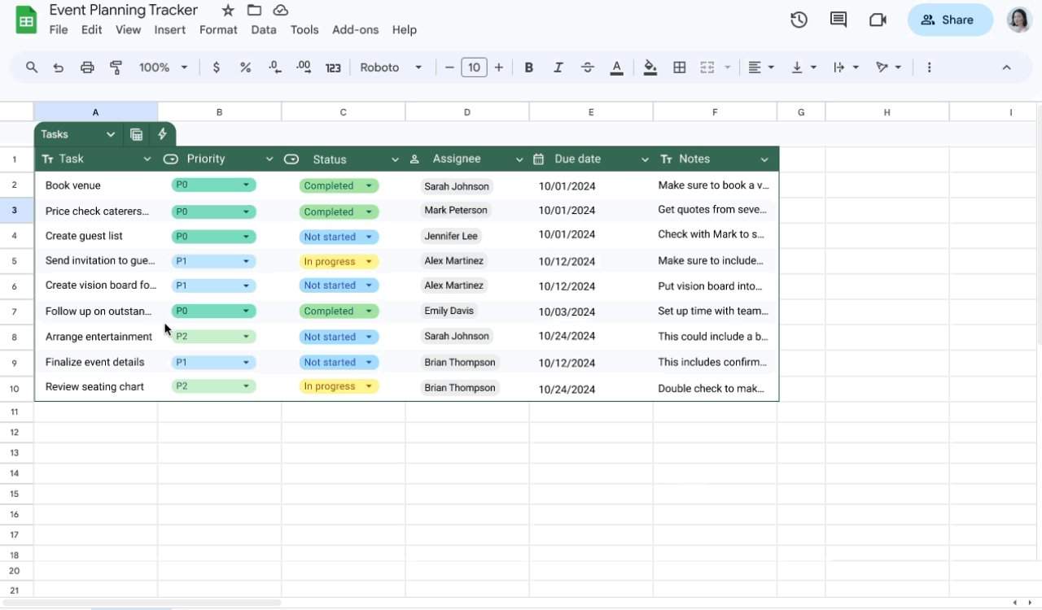Click the Sarah Johnson chip for Book venue
Image resolution: width=1042 pixels, height=610 pixels.
click(457, 186)
